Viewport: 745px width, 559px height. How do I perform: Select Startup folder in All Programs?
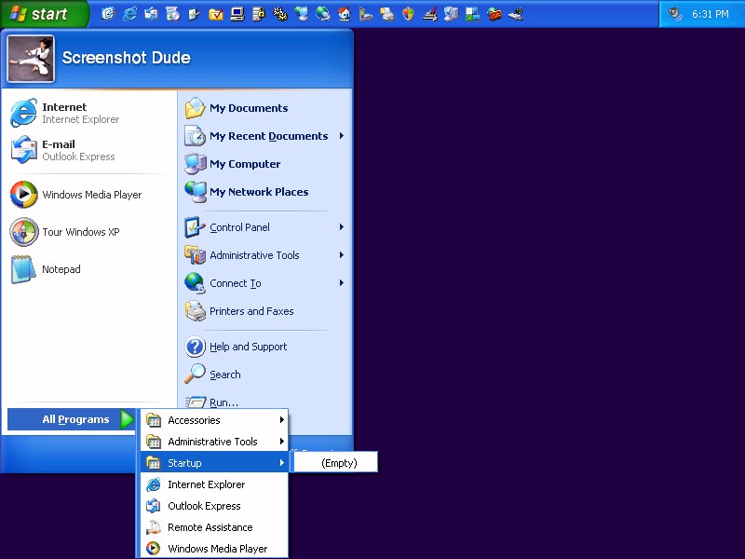pyautogui.click(x=184, y=463)
